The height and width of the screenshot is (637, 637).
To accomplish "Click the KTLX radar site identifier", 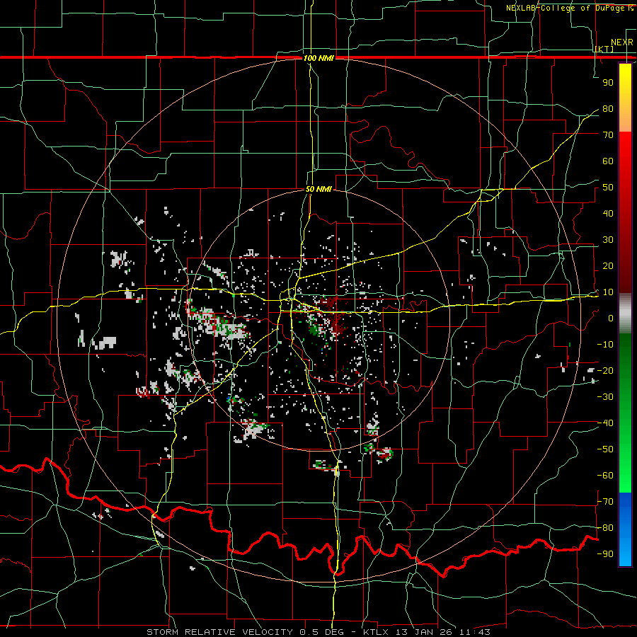I will tap(377, 632).
